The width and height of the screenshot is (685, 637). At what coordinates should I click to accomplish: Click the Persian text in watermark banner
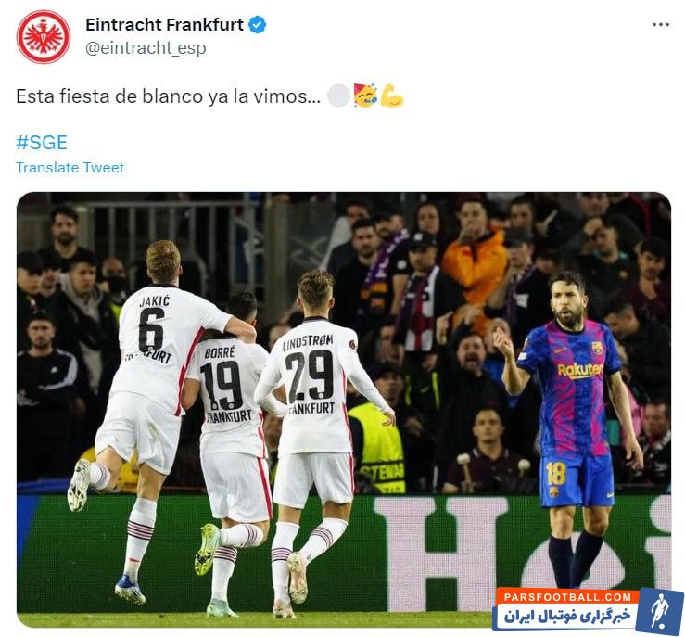(567, 617)
